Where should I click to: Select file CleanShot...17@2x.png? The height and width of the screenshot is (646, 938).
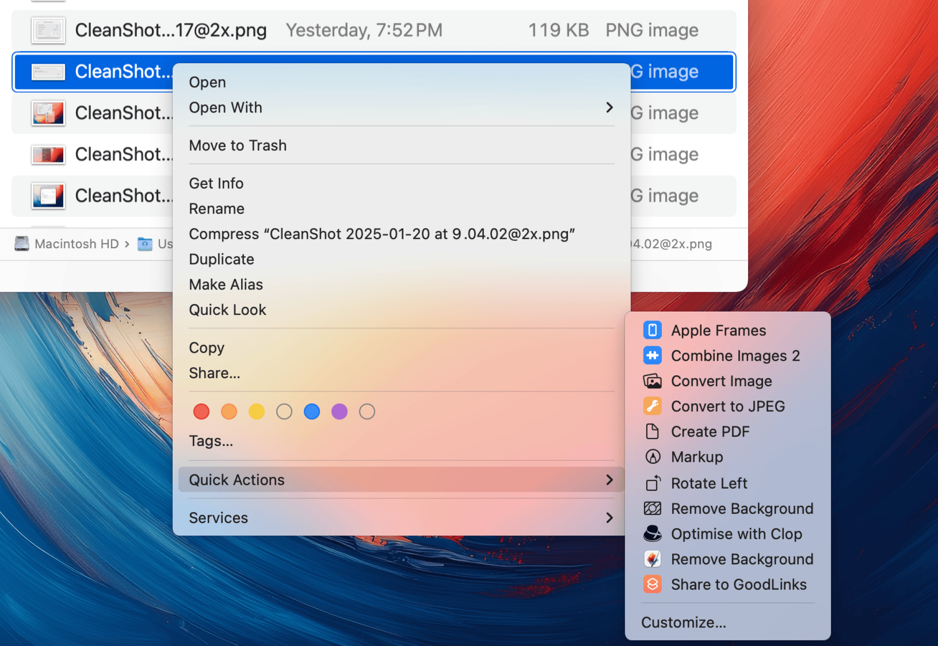click(373, 30)
